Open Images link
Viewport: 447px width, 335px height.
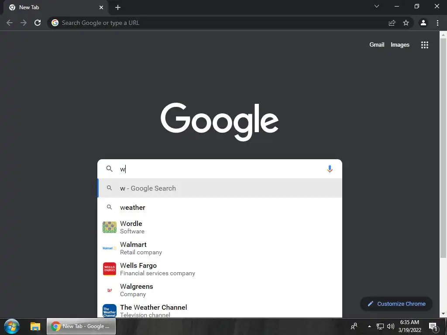tap(400, 45)
